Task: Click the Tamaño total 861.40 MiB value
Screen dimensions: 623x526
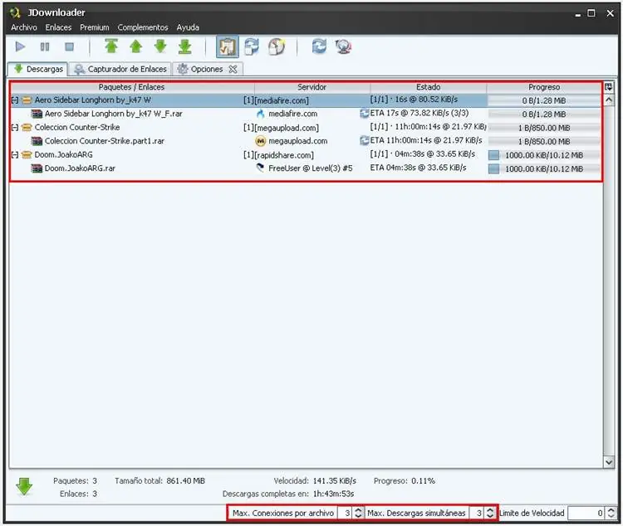Action: pyautogui.click(x=185, y=481)
